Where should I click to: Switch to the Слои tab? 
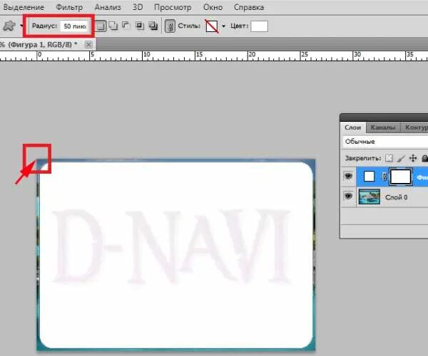click(x=352, y=127)
